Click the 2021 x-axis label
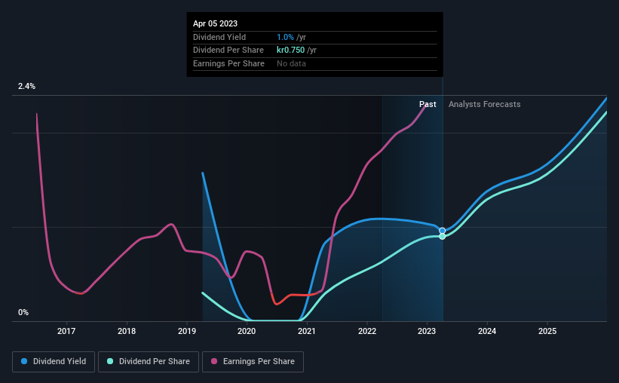Image resolution: width=619 pixels, height=383 pixels. [307, 331]
